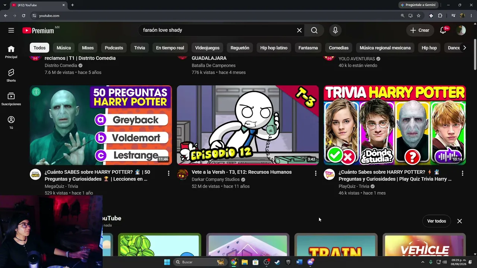This screenshot has width=477, height=268.
Task: Open Distrito Comedia channel link
Action: tap(61, 66)
